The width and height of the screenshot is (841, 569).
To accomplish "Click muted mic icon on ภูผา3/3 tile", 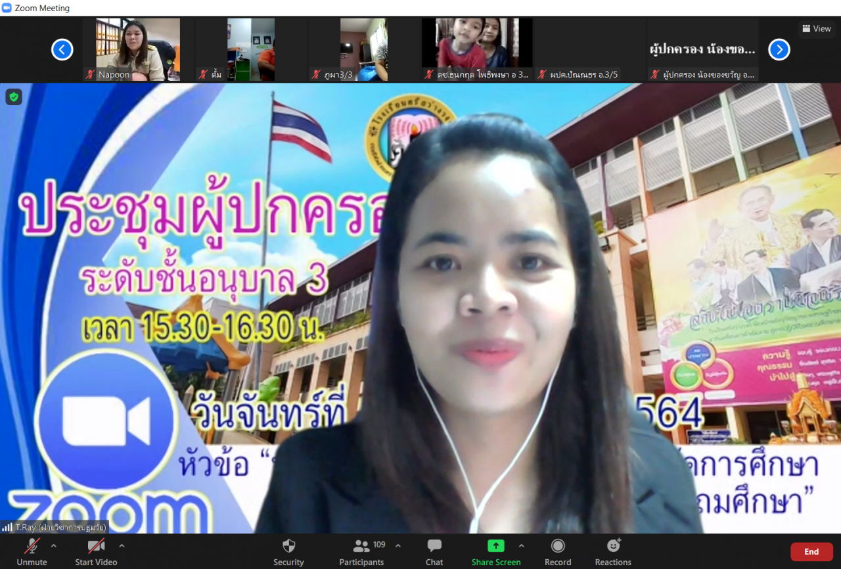I will [x=317, y=74].
